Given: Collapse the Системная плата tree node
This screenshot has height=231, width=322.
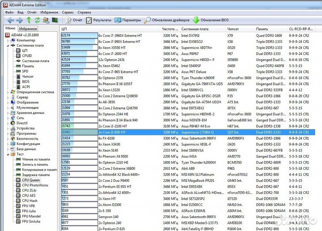Looking at the screenshot, I should click(x=8, y=46).
